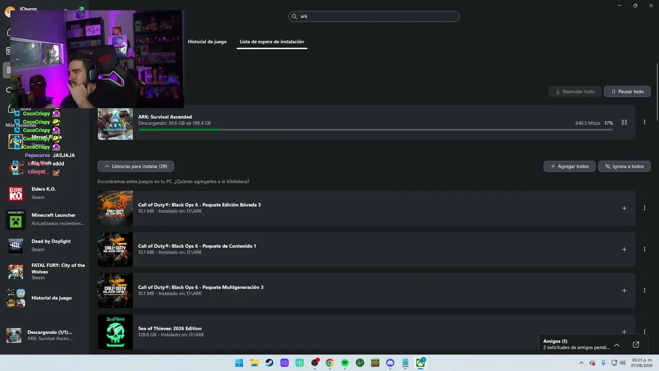Expand the Amigos panel chevron
Viewport: 659px width, 371px height.
tap(617, 345)
